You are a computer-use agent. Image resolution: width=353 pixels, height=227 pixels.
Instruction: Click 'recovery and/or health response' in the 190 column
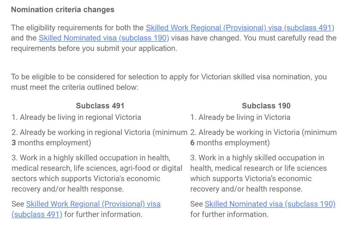tap(246, 189)
